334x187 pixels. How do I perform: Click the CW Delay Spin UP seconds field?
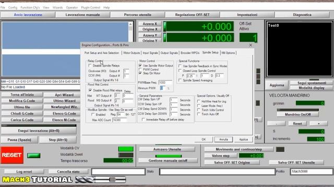(173, 100)
